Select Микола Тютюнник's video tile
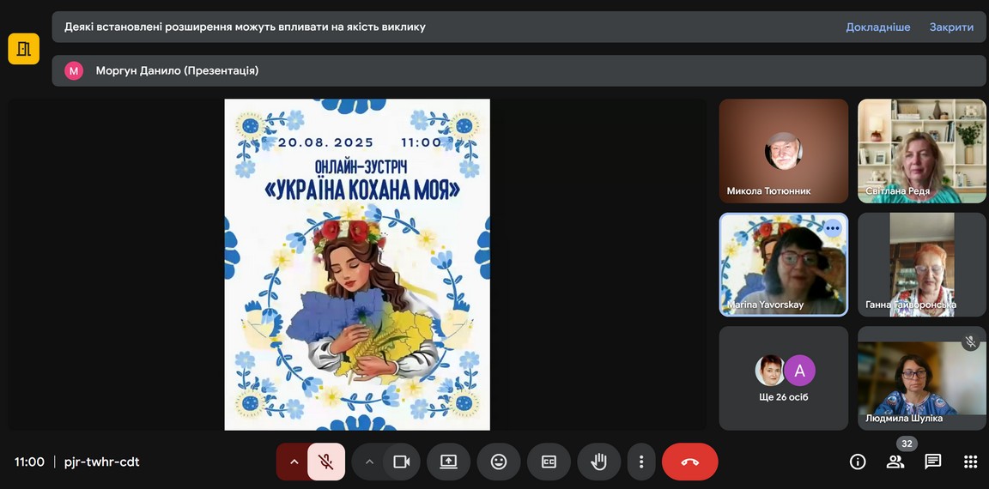The width and height of the screenshot is (989, 489). (x=784, y=151)
